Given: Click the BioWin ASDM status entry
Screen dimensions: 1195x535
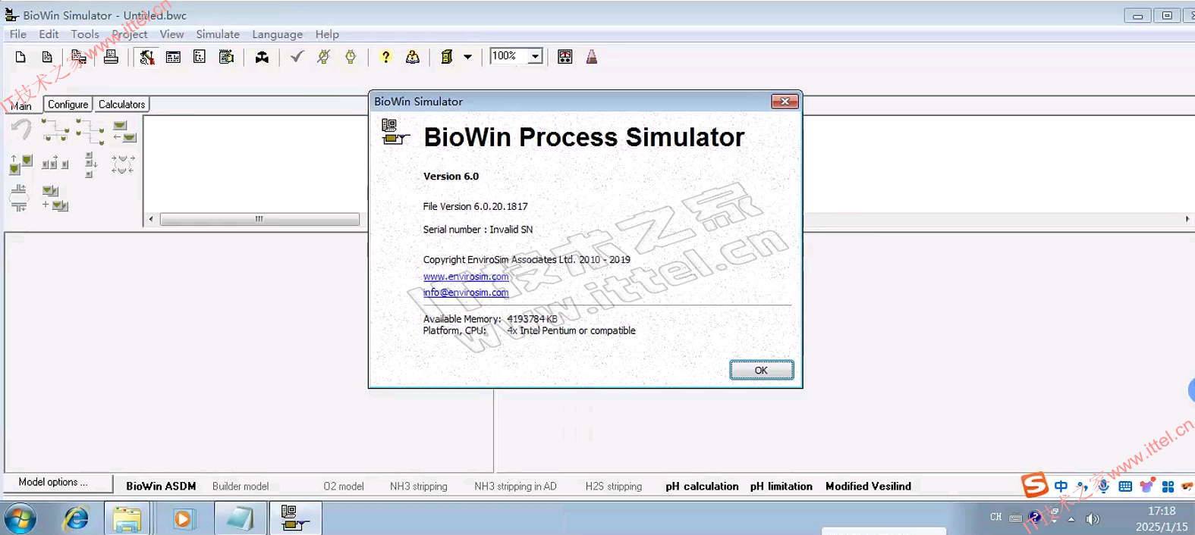Looking at the screenshot, I should click(161, 487).
